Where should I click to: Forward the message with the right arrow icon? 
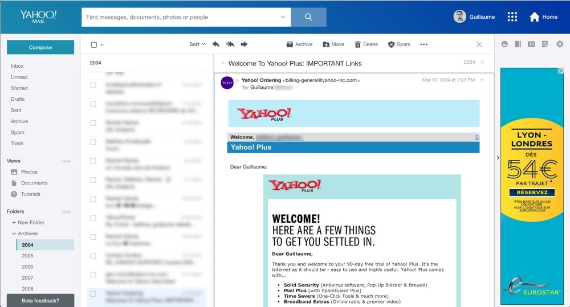pos(244,44)
